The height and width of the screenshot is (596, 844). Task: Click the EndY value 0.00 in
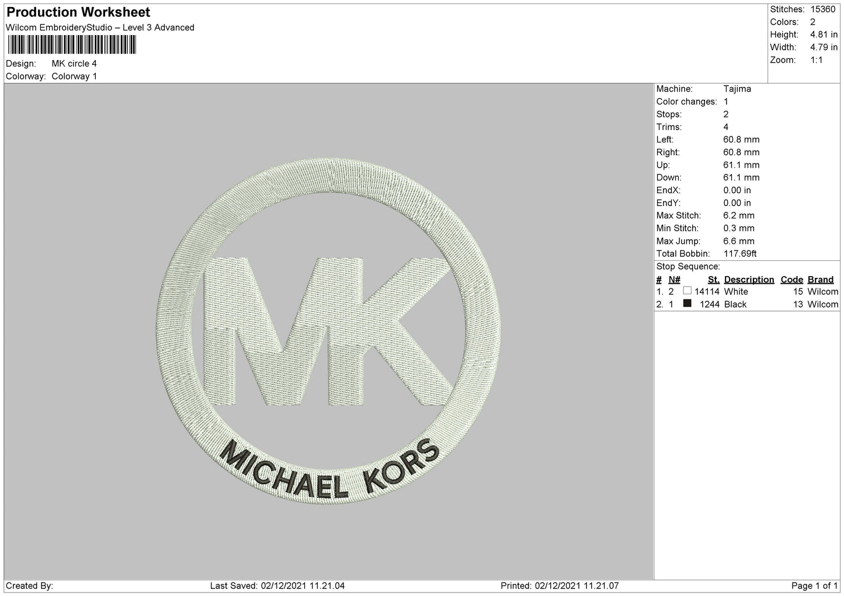737,203
